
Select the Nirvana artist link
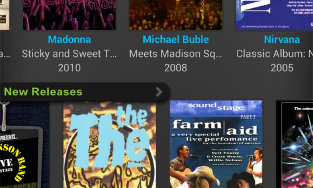(x=282, y=39)
